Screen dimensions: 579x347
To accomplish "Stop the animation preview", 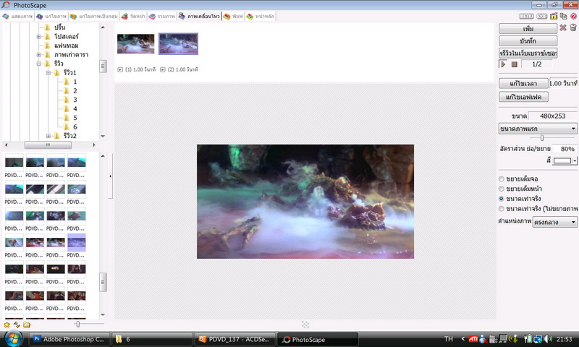I will click(x=514, y=64).
